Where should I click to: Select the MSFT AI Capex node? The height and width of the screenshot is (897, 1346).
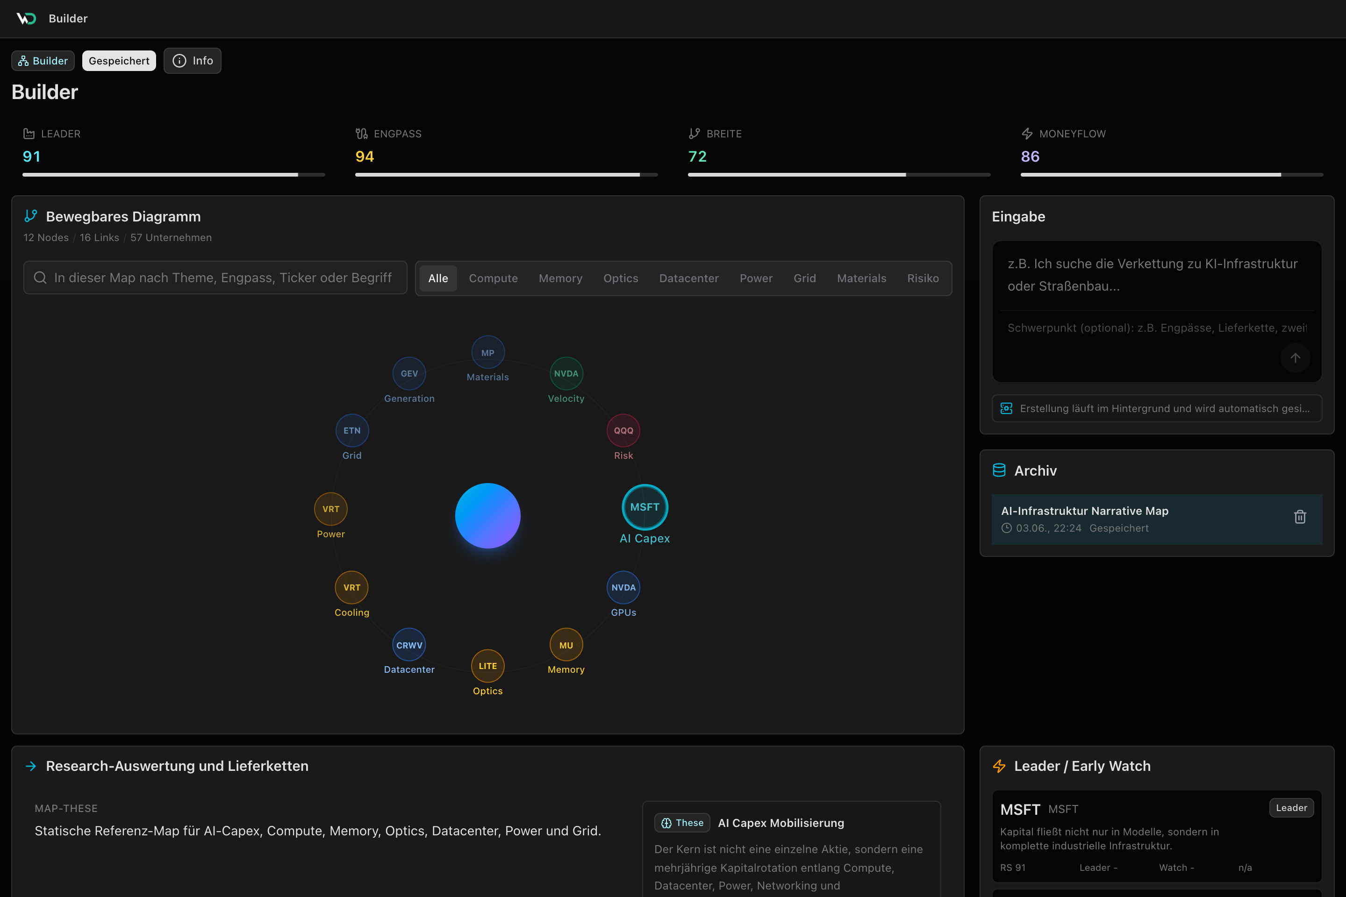tap(645, 507)
